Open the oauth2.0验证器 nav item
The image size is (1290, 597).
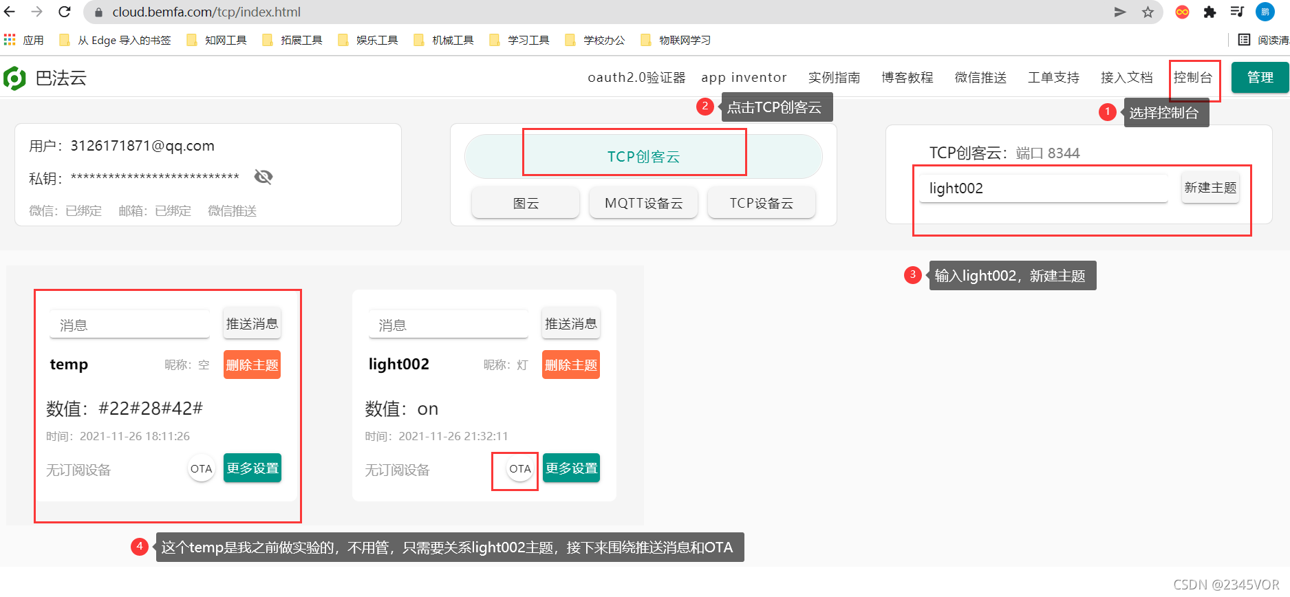point(636,78)
